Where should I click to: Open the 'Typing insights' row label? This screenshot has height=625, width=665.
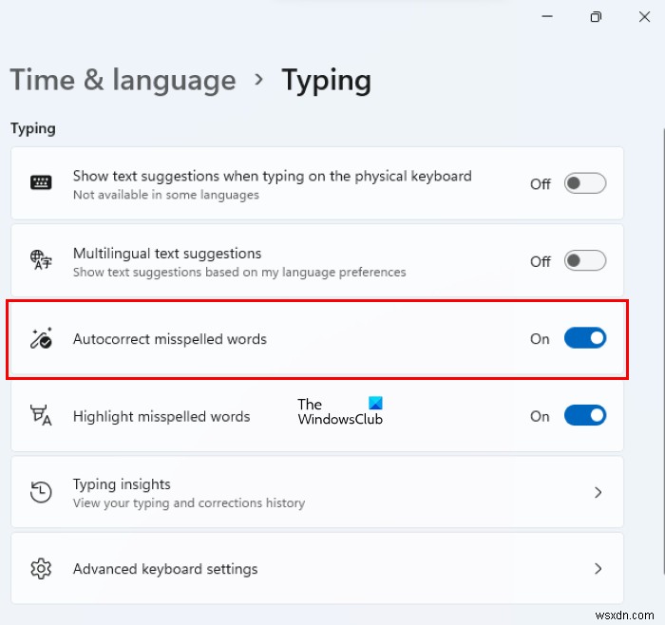point(122,484)
